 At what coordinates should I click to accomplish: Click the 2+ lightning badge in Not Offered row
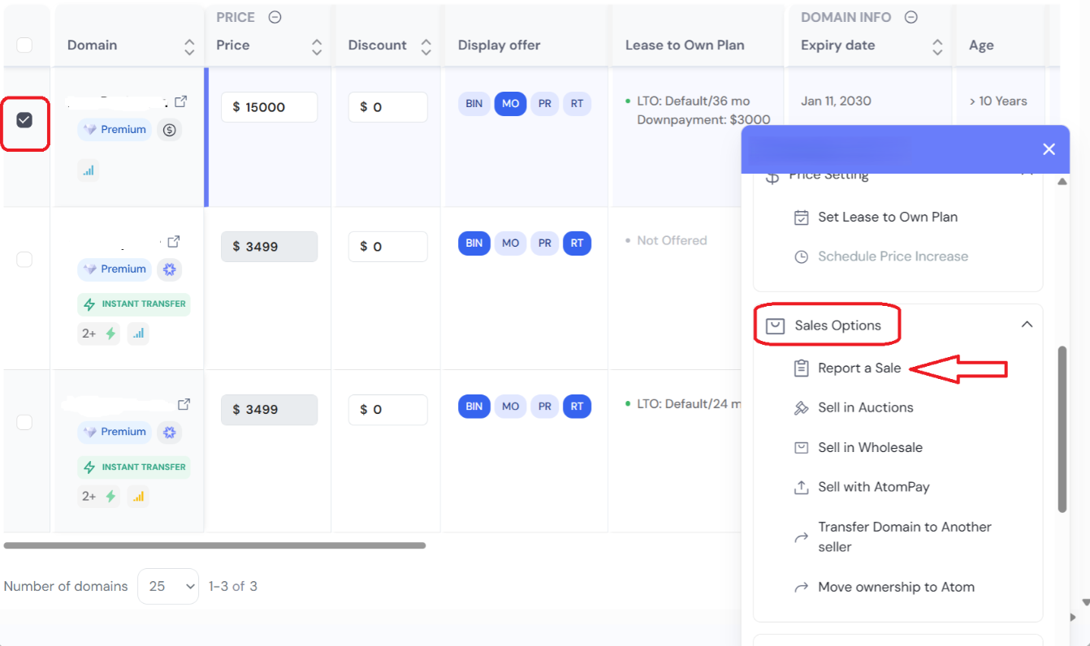tap(99, 334)
